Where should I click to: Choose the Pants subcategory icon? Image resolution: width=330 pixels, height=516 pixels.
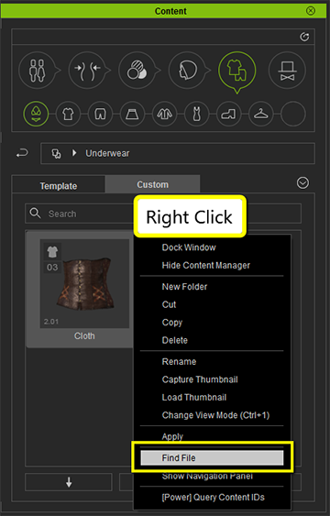tap(100, 115)
